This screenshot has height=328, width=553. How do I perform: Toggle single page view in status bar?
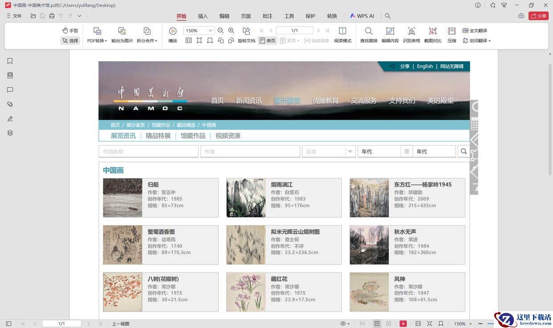point(377,324)
